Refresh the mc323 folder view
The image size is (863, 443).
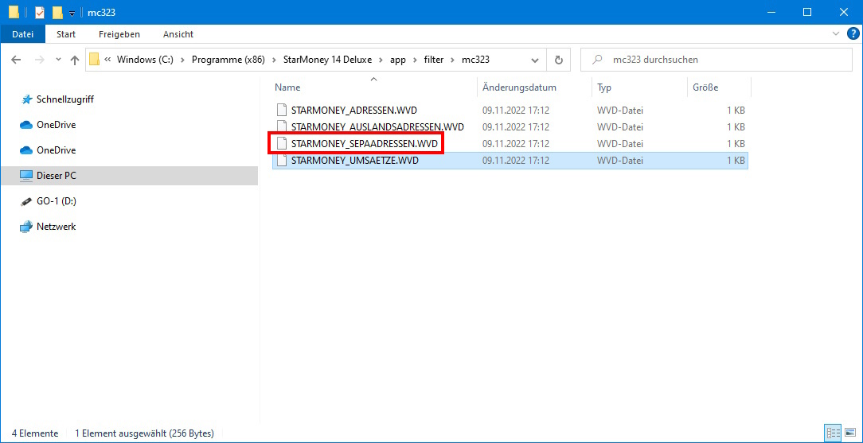[x=559, y=60]
